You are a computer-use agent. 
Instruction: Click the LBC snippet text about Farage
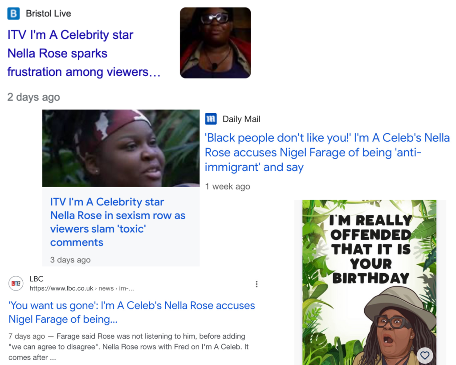tap(129, 347)
